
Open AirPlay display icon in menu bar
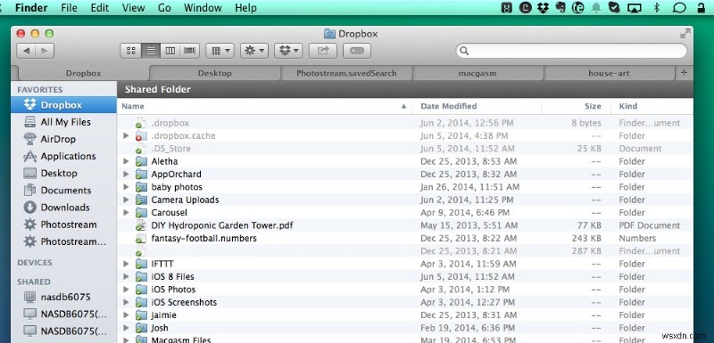(634, 8)
